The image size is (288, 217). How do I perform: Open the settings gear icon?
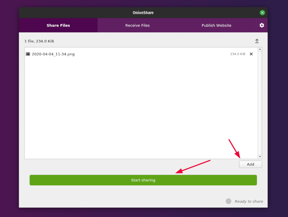262,25
